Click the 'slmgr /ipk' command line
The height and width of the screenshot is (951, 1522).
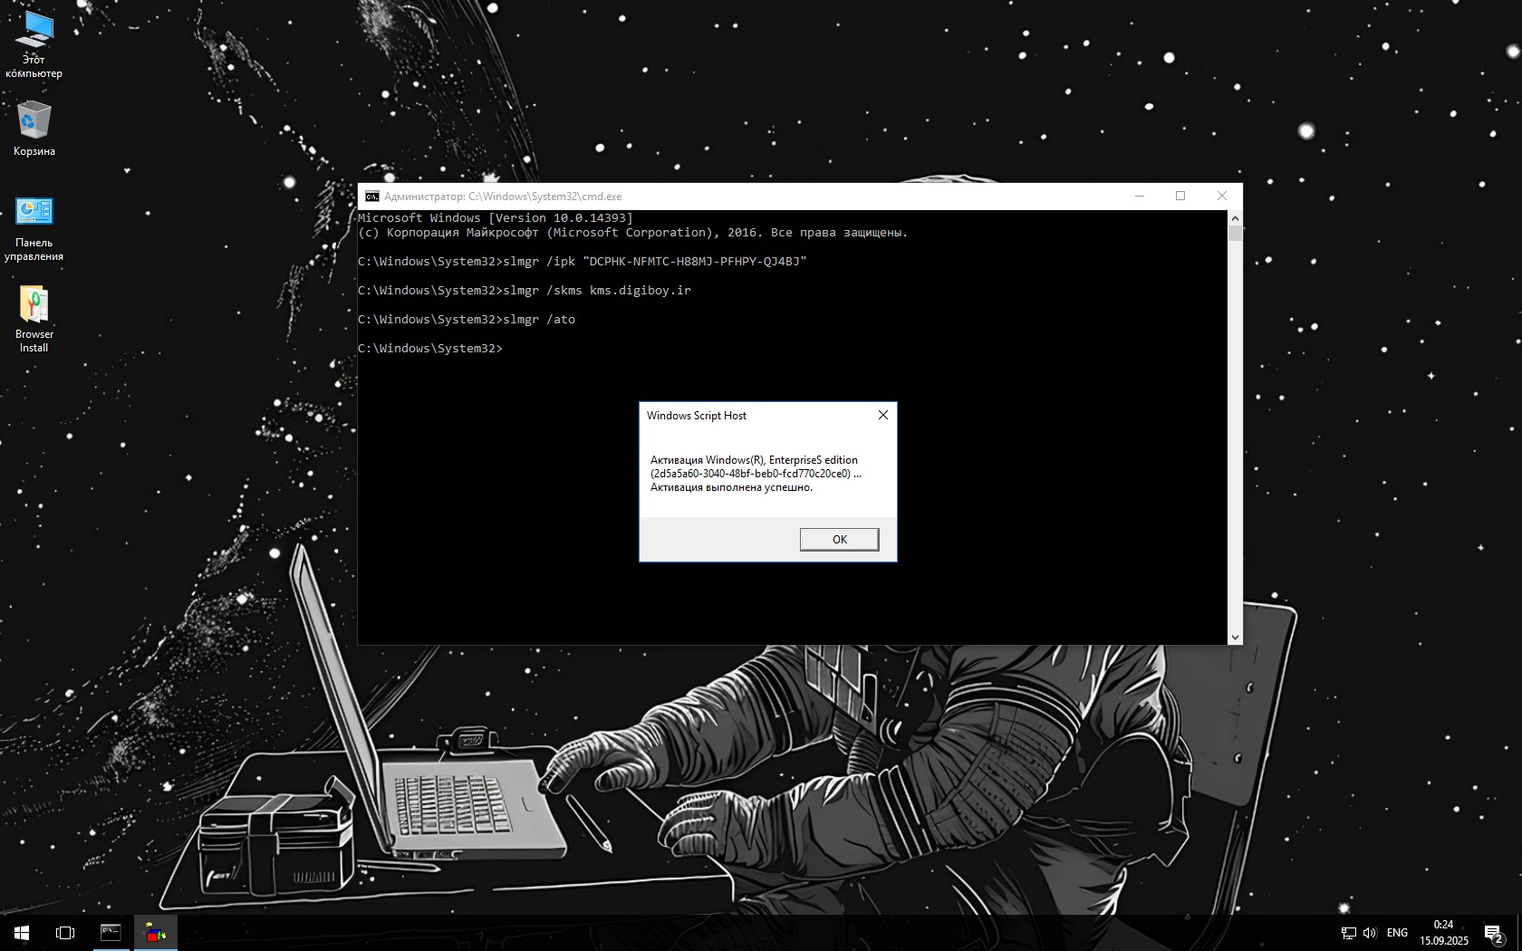point(583,262)
